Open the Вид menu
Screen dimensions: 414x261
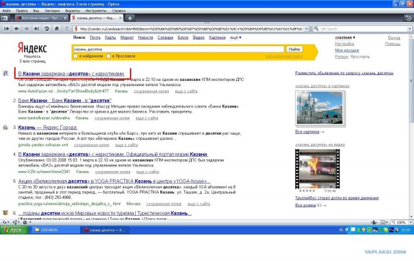point(36,10)
